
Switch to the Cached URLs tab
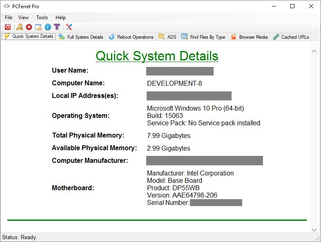291,37
